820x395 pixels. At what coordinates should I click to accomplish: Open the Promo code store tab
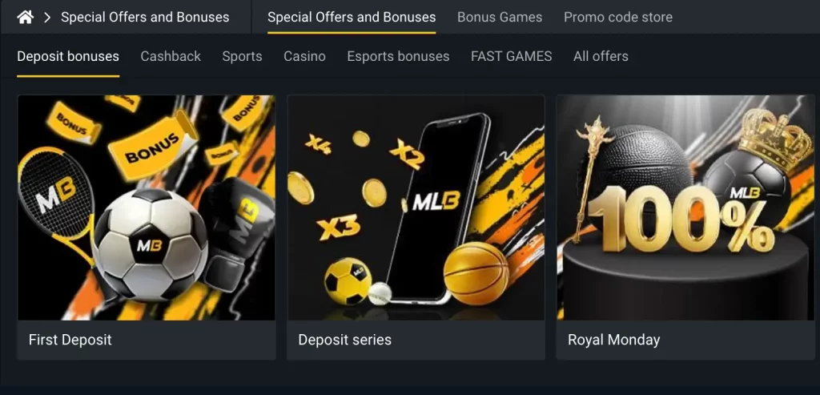coord(618,18)
